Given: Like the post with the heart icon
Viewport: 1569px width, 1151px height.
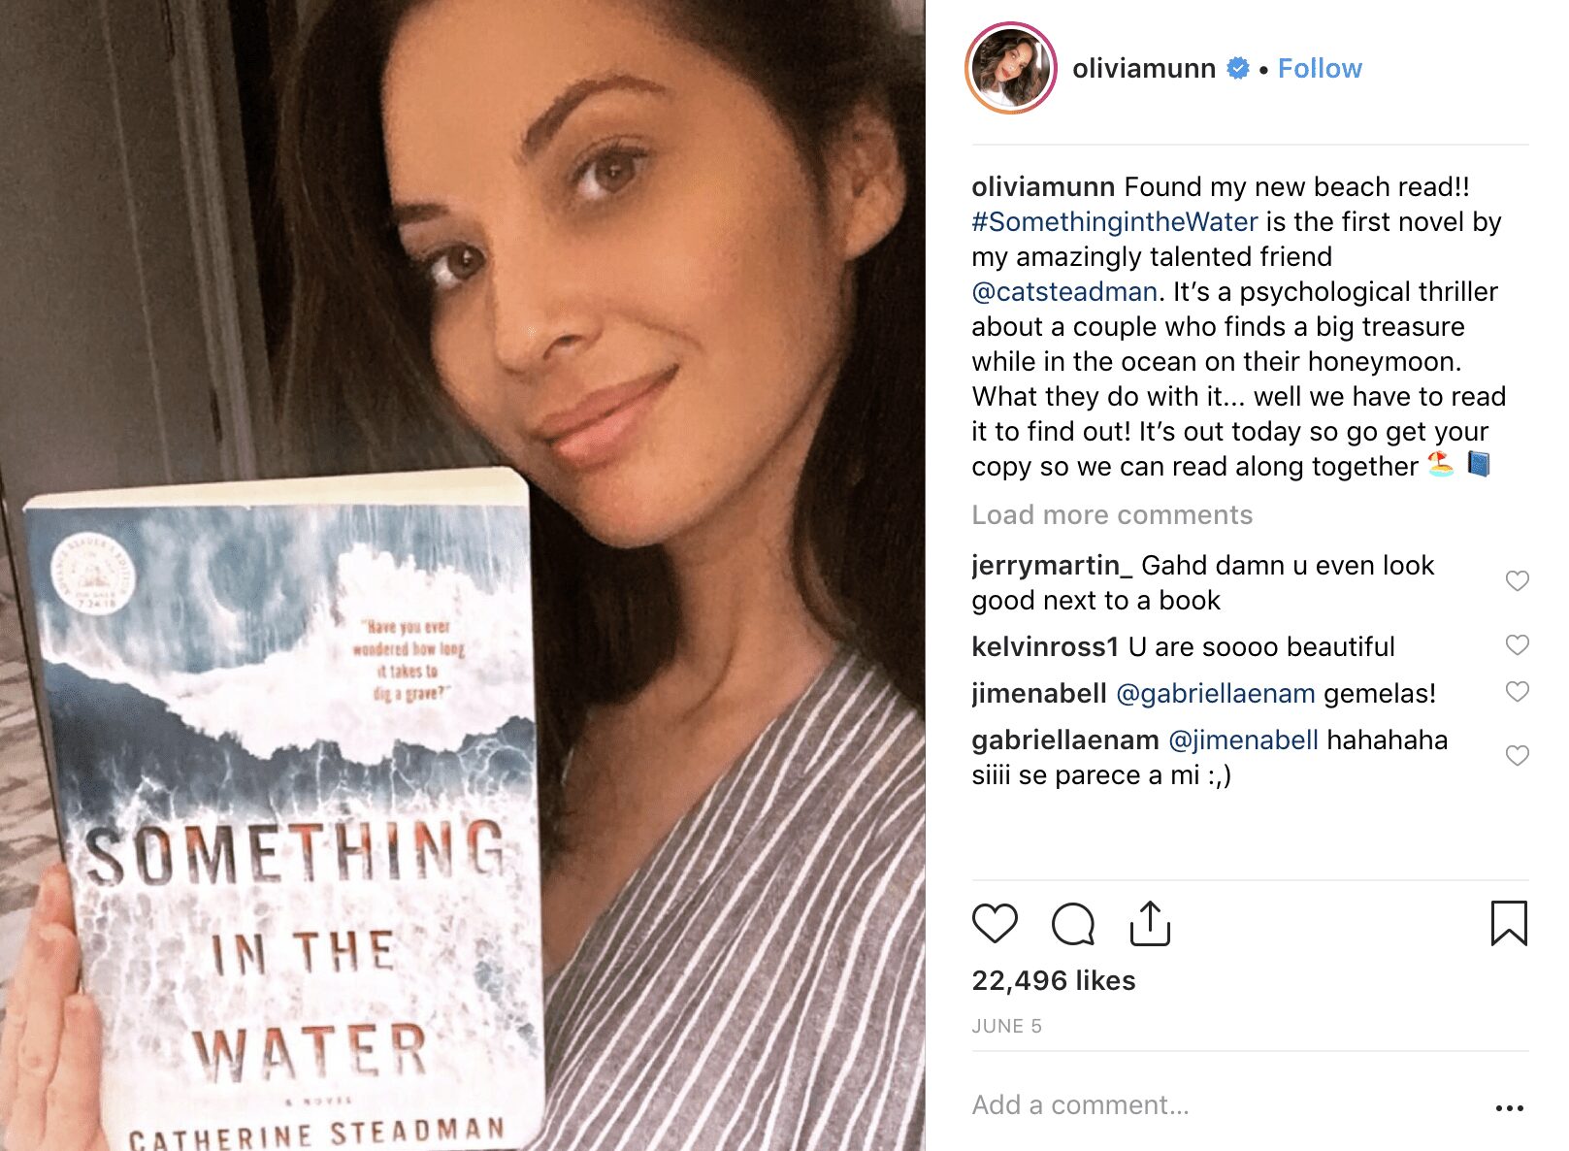Looking at the screenshot, I should (x=995, y=923).
